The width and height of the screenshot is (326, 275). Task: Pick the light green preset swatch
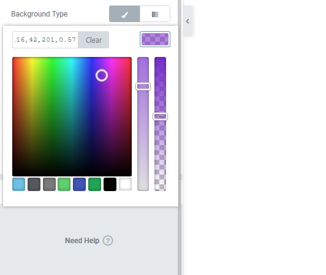coord(64,184)
